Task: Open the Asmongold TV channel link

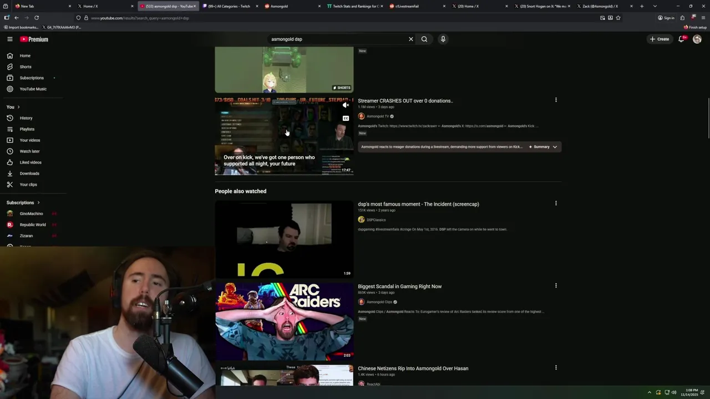Action: [x=378, y=116]
